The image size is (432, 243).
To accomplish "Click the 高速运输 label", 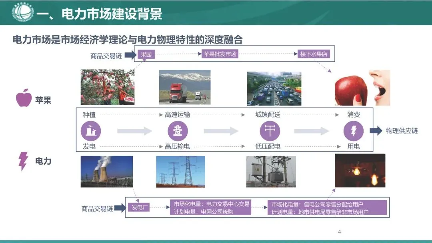I will coord(177,115).
